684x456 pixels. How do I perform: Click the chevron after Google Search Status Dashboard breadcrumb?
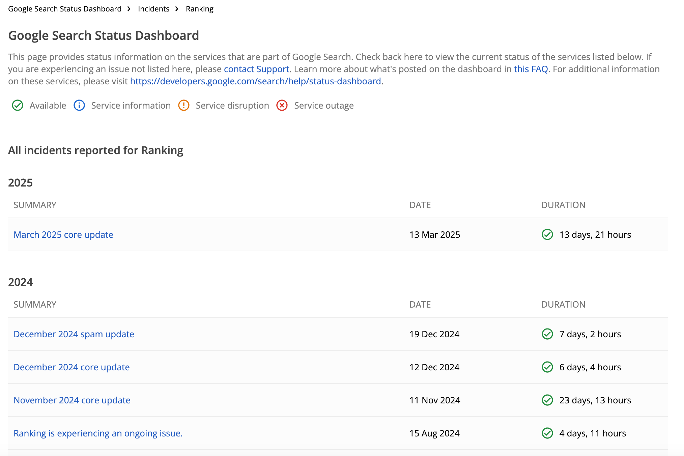[x=129, y=9]
